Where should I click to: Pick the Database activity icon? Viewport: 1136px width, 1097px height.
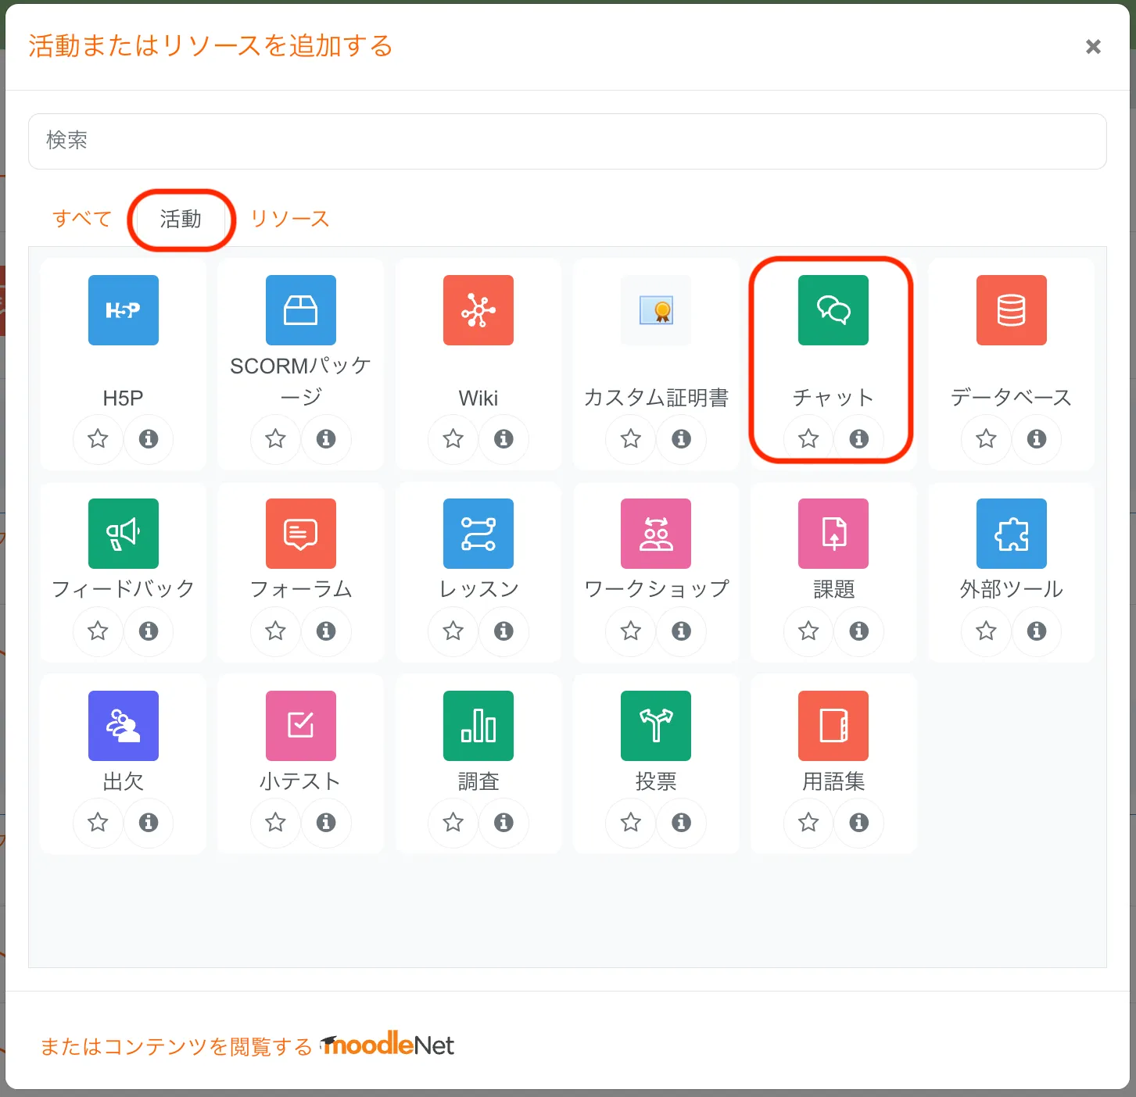point(1011,310)
